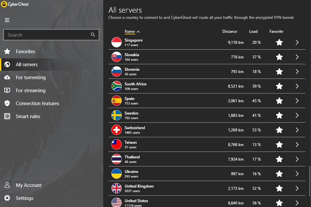The image size is (311, 207).
Task: Click the server list vertical scrollbar
Action: click(310, 181)
